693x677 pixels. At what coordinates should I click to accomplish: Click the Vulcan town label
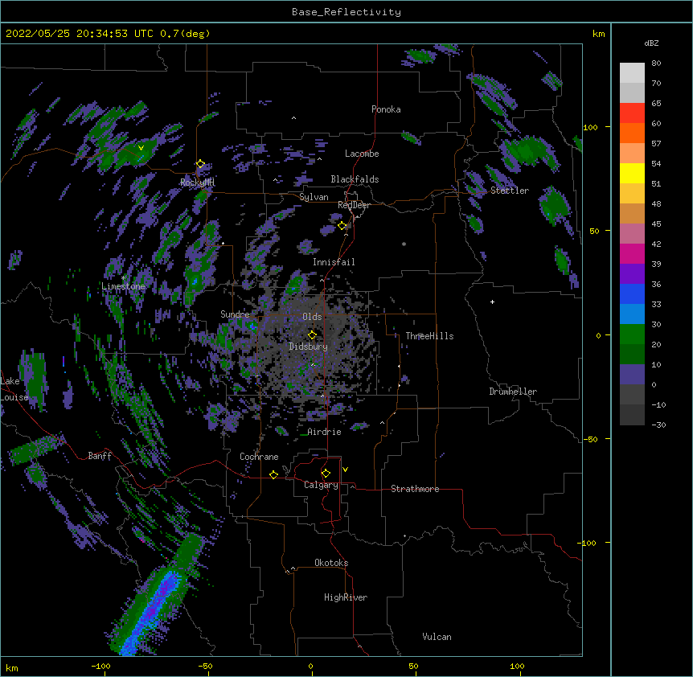(x=437, y=637)
